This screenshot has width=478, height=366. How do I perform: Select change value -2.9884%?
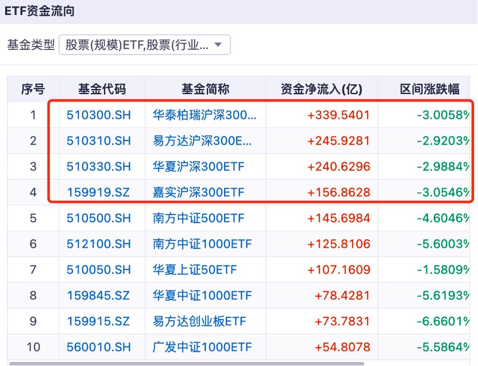pyautogui.click(x=443, y=166)
